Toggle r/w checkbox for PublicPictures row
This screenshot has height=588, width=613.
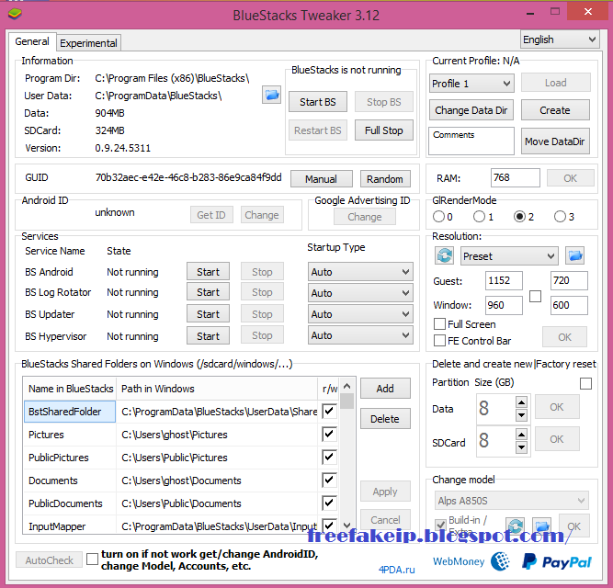[x=329, y=458]
